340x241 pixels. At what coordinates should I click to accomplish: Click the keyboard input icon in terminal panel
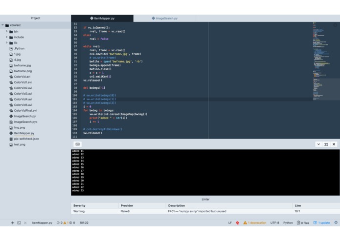click(x=78, y=144)
